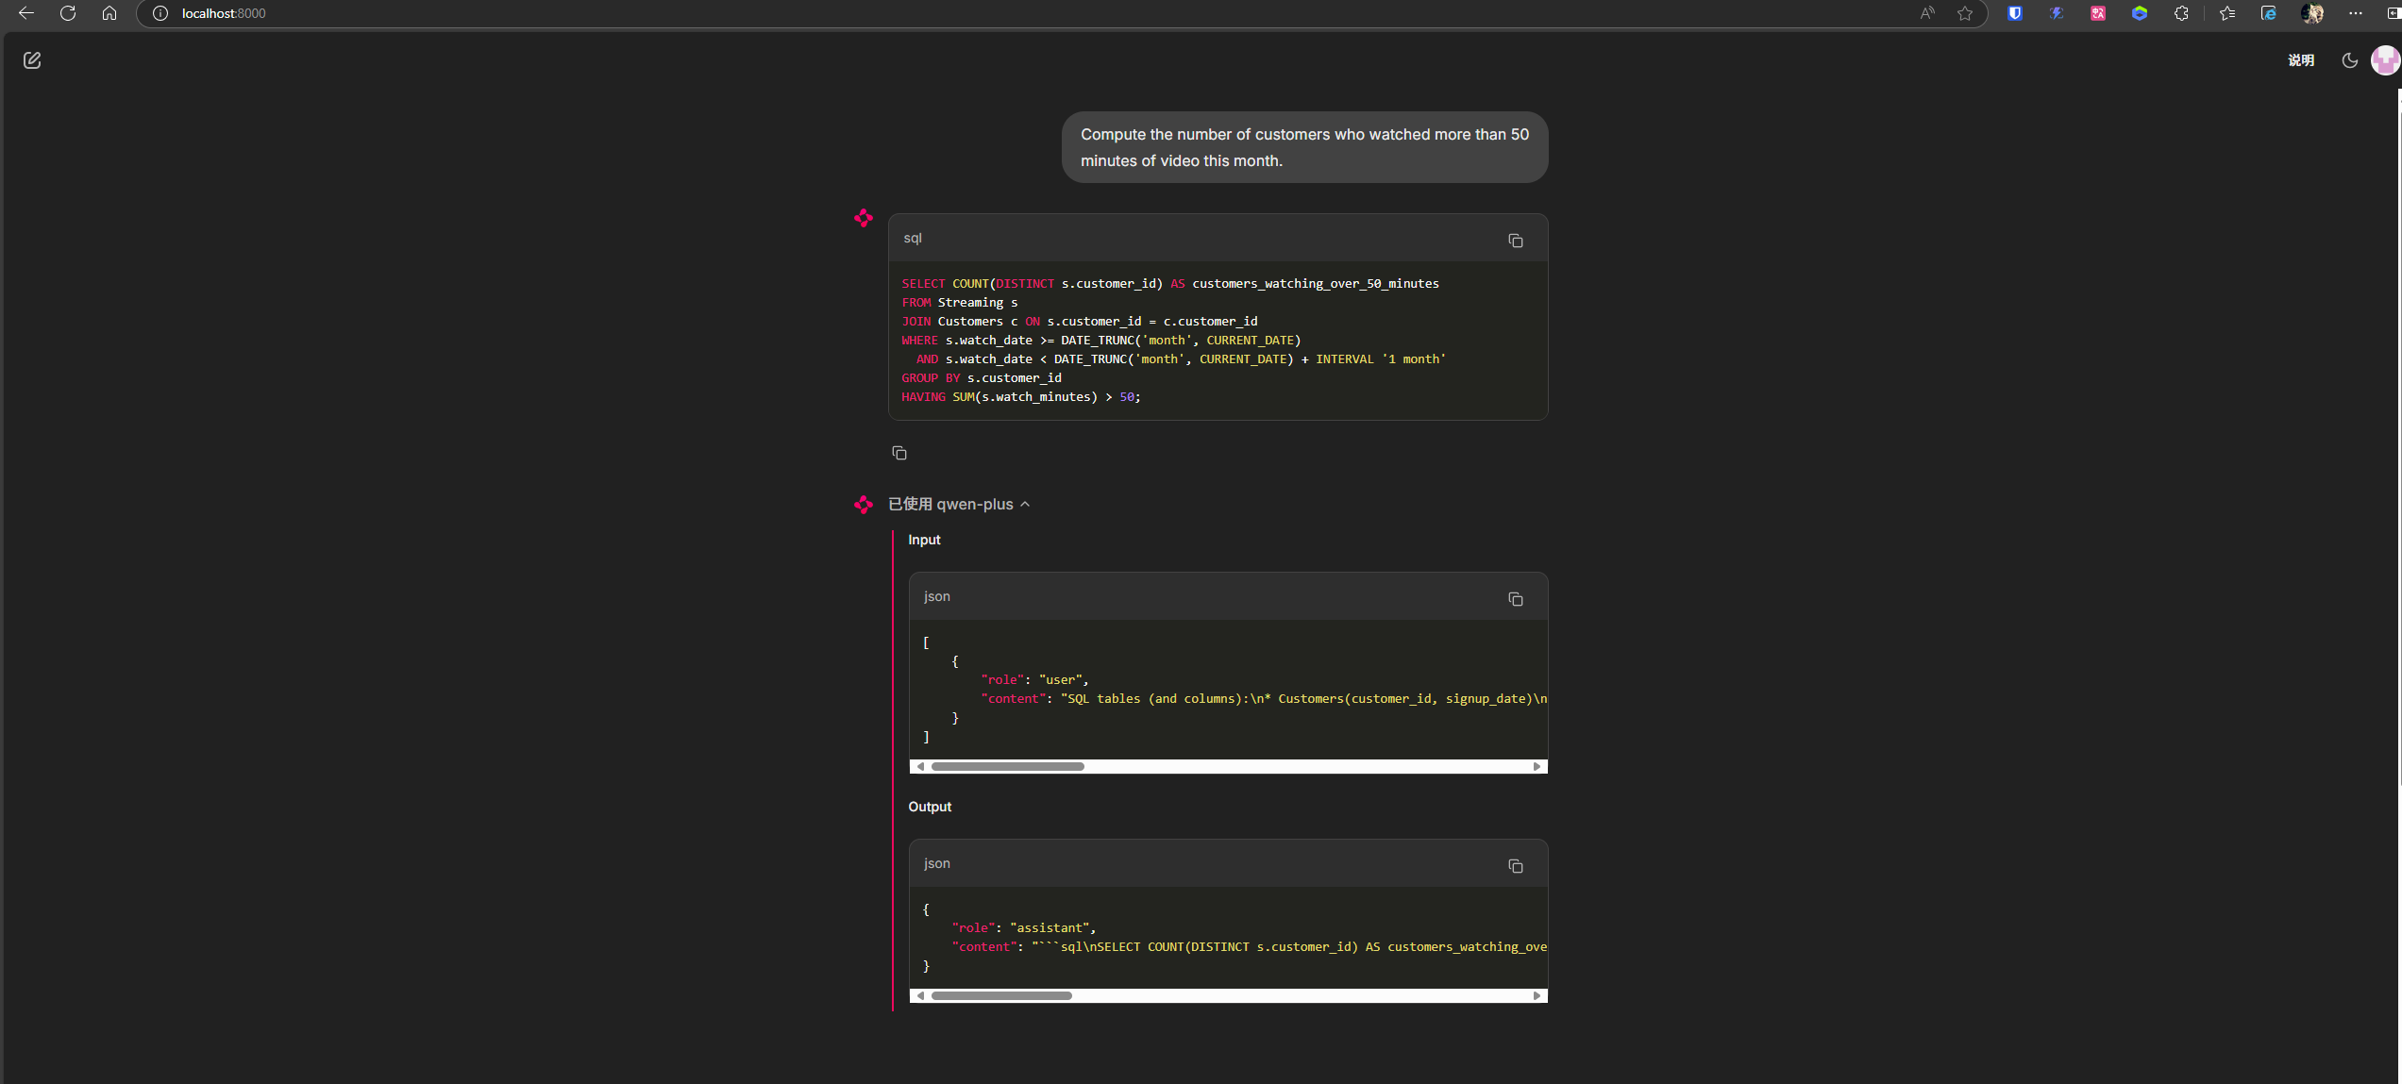Click the SELECT COUNT(DISTINCT ...) line
Image resolution: width=2402 pixels, height=1084 pixels.
[1170, 284]
